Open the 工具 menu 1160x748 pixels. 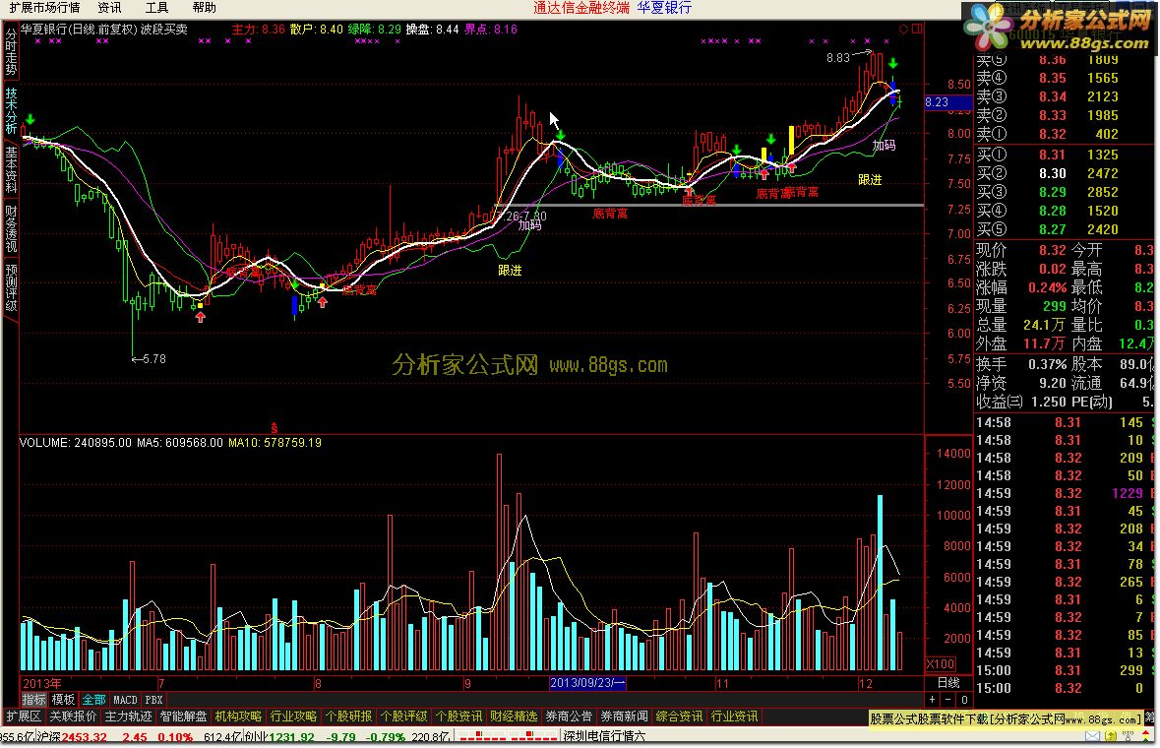point(156,8)
